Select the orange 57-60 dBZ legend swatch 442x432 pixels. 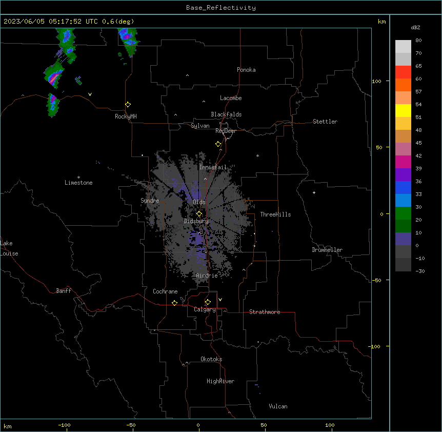[x=403, y=85]
